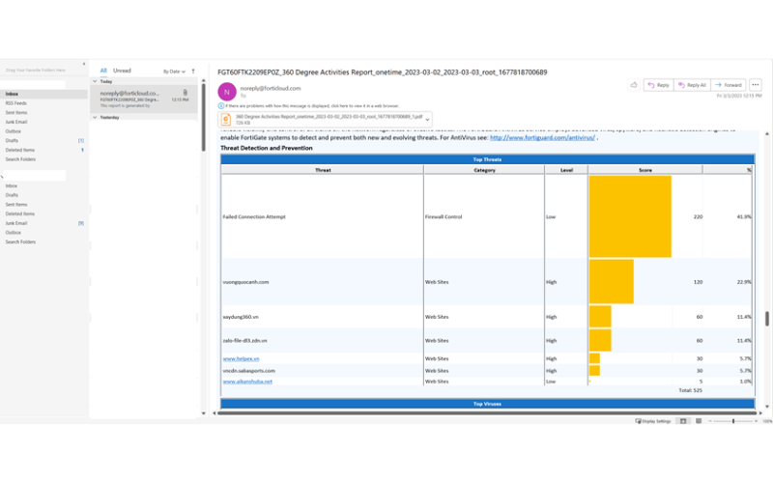This screenshot has width=773, height=483.
Task: Click the yellow score bar for Failed Connection Attempt
Action: [630, 216]
